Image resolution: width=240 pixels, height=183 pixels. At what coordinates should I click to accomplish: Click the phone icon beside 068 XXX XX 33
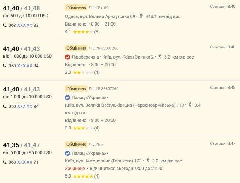(5, 25)
